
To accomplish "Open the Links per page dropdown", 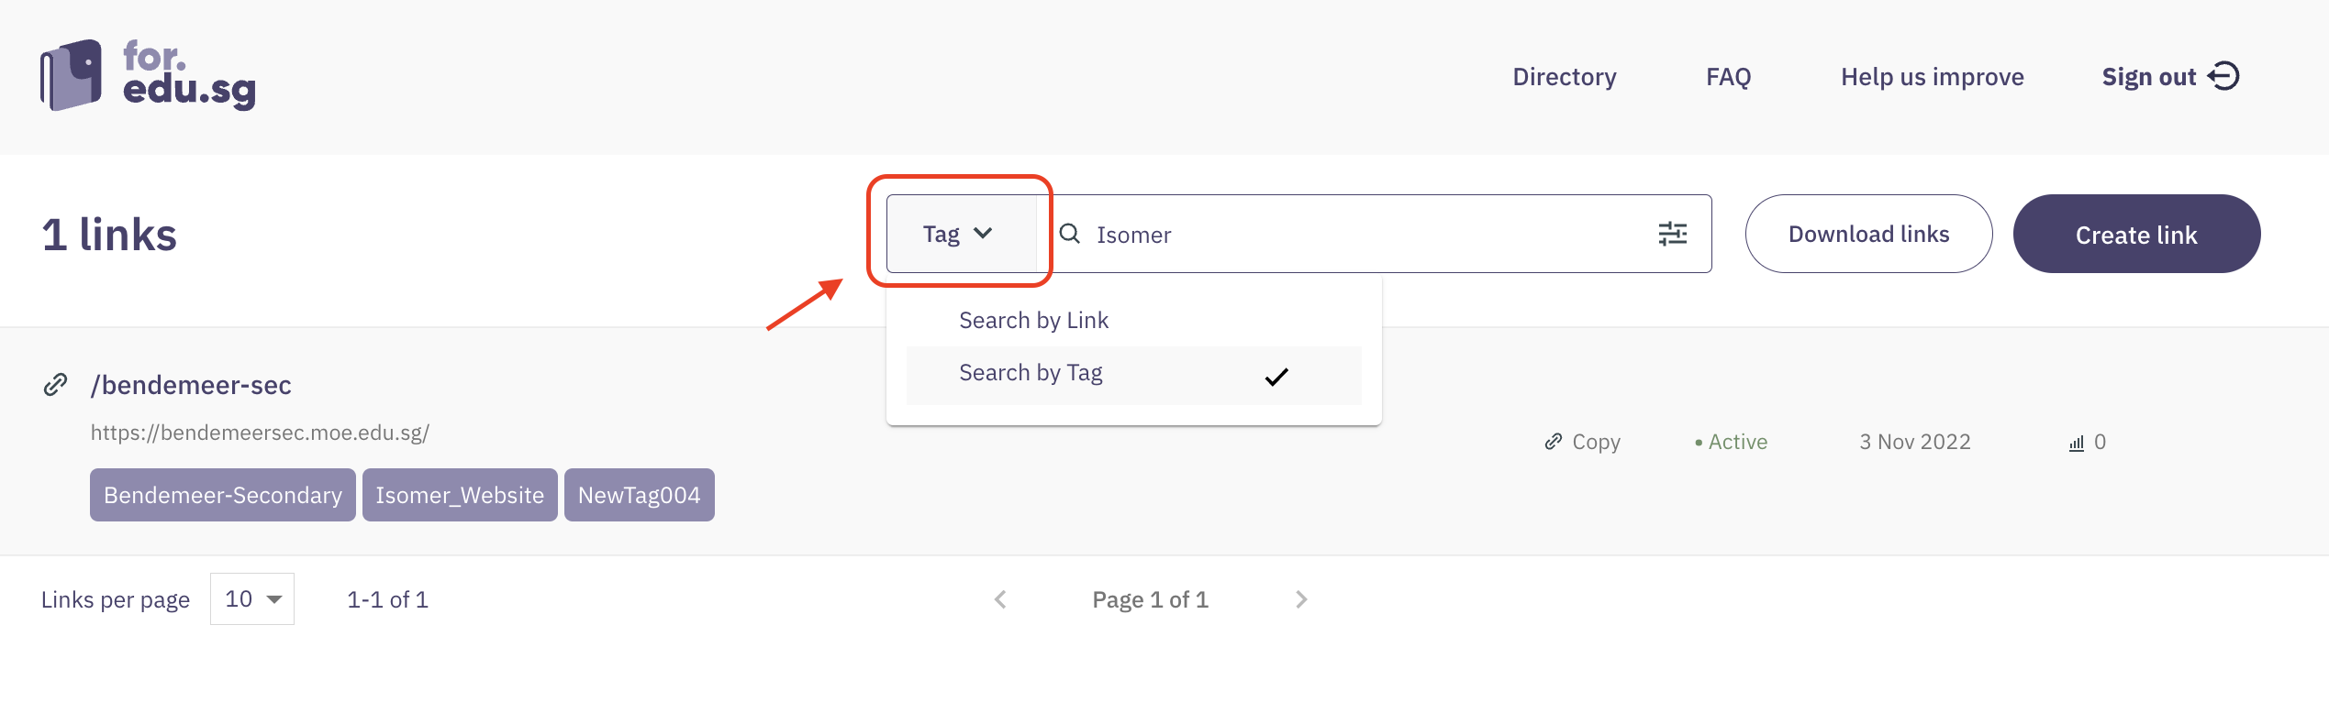I will 252,599.
